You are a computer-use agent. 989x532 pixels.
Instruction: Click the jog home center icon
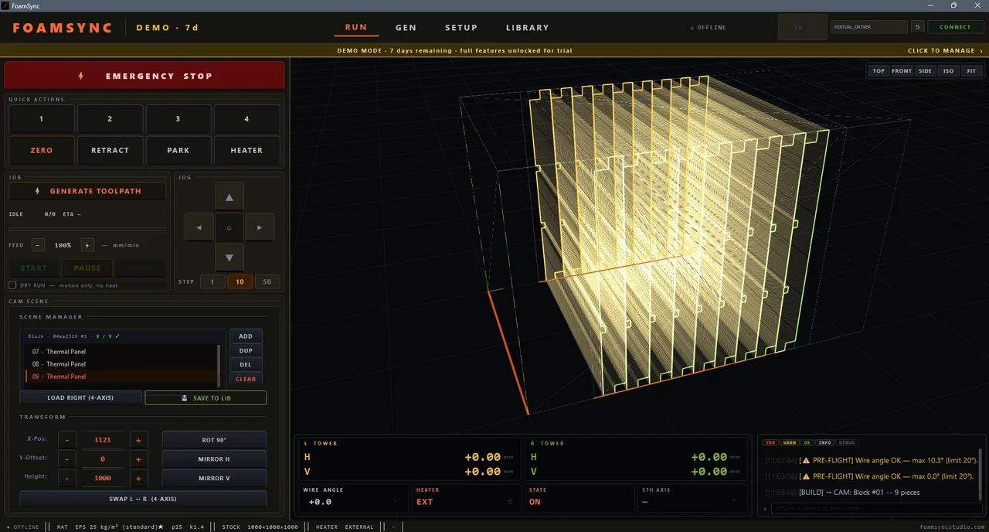[229, 227]
